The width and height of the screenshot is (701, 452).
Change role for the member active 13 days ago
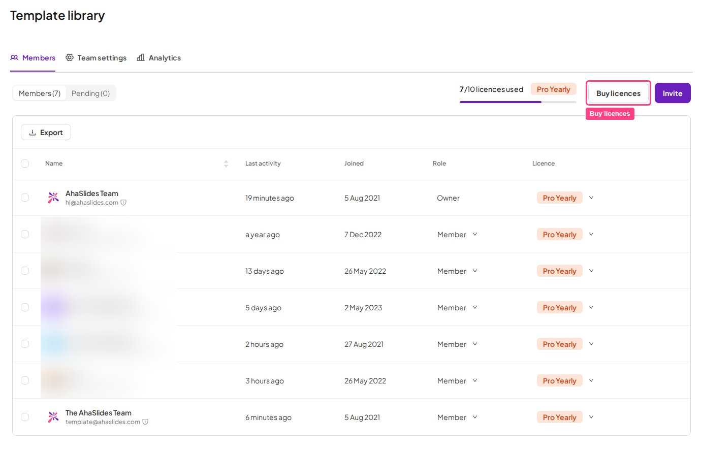pyautogui.click(x=457, y=271)
